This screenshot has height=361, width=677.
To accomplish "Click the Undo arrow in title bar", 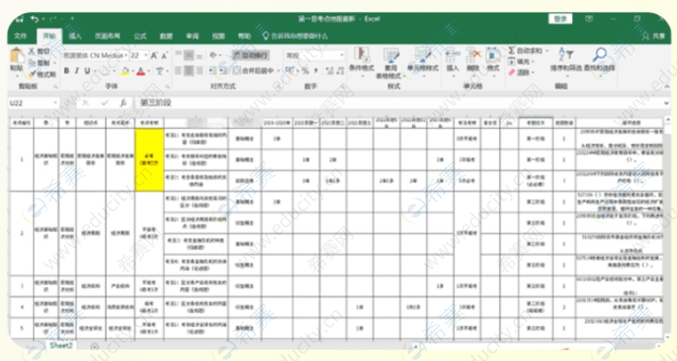I will pos(34,19).
